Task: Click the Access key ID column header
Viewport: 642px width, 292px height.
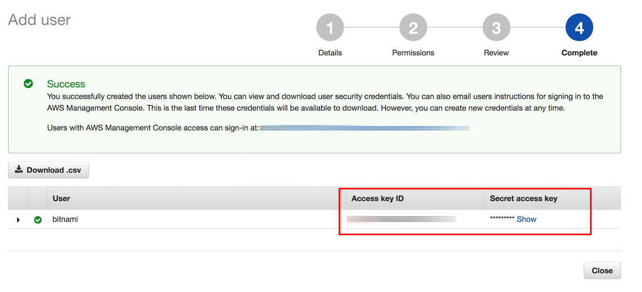Action: pos(378,199)
